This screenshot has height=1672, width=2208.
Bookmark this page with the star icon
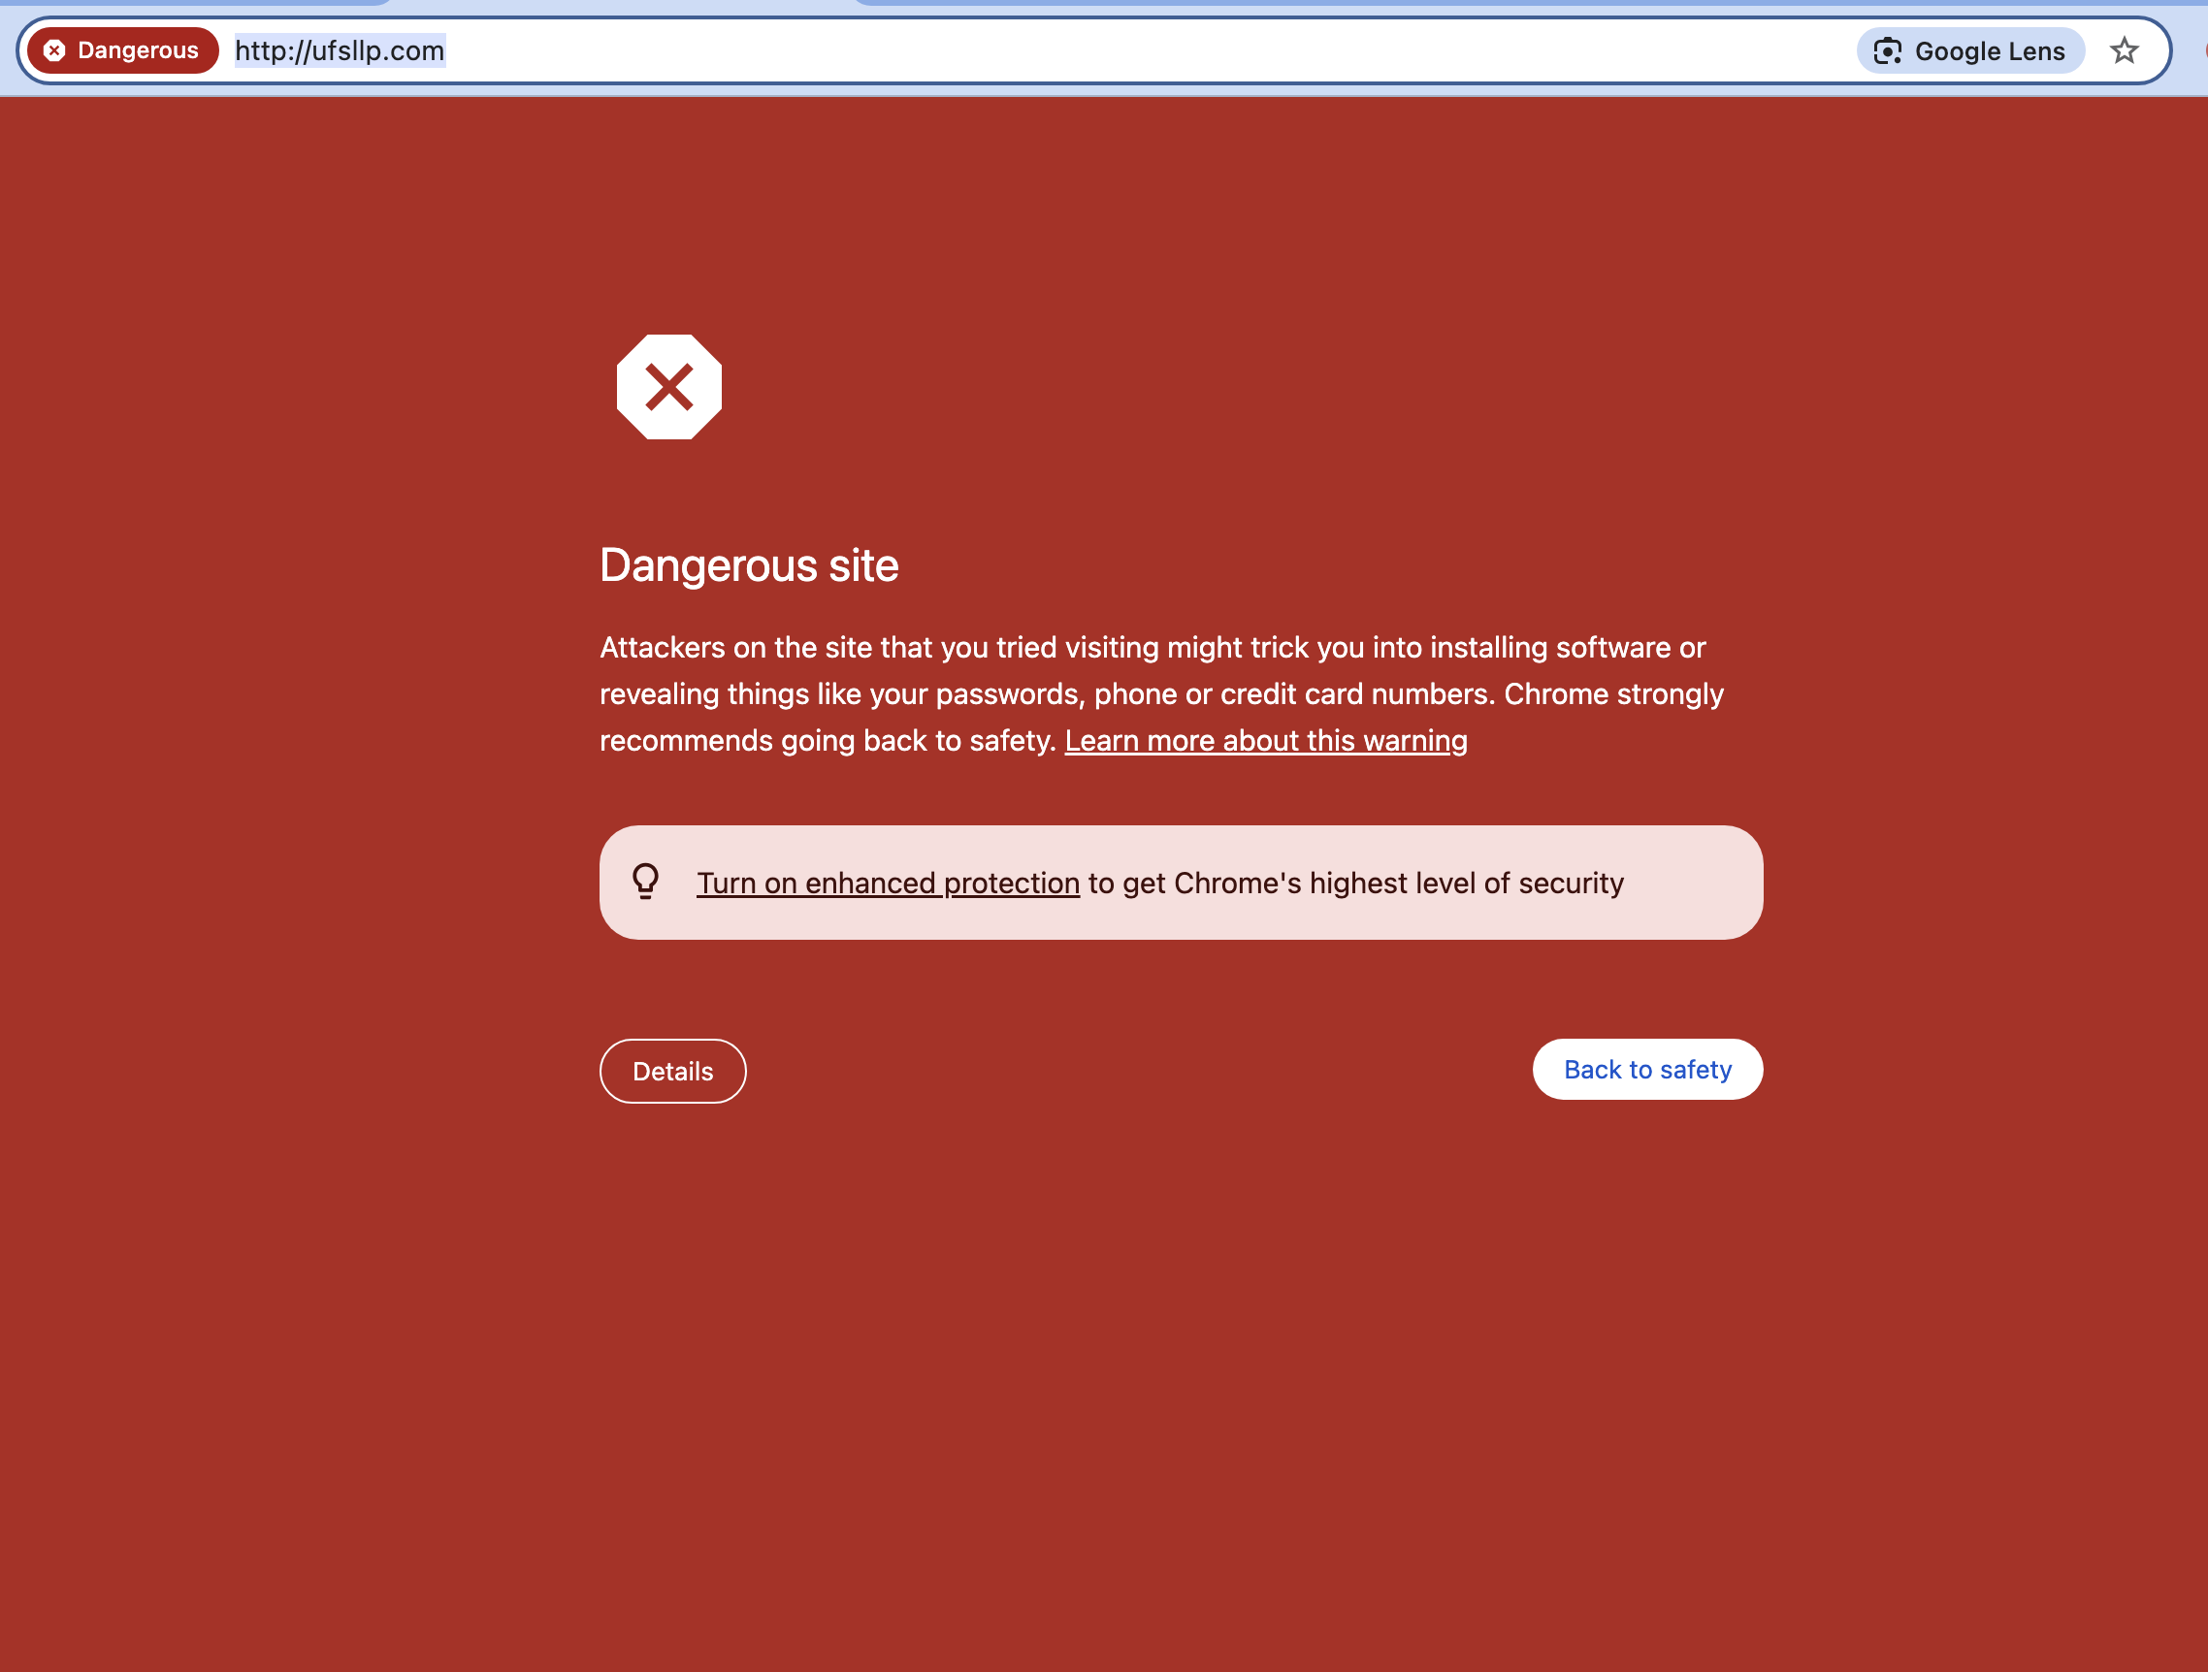pyautogui.click(x=2124, y=50)
